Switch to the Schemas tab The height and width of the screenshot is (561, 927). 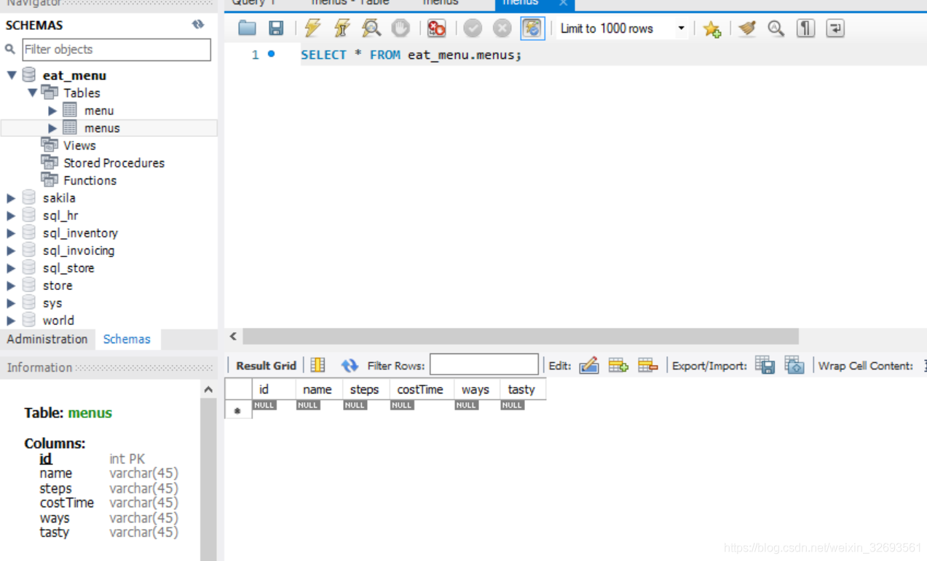(127, 340)
